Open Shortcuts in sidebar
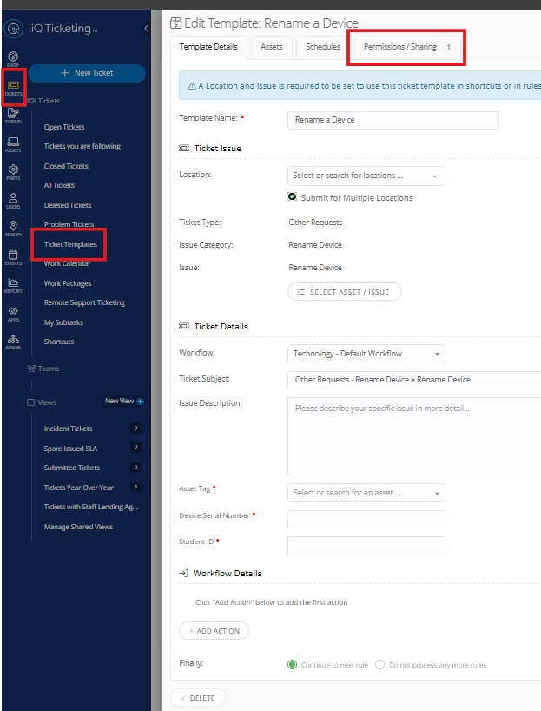Screen dimensions: 541x711 click(59, 342)
